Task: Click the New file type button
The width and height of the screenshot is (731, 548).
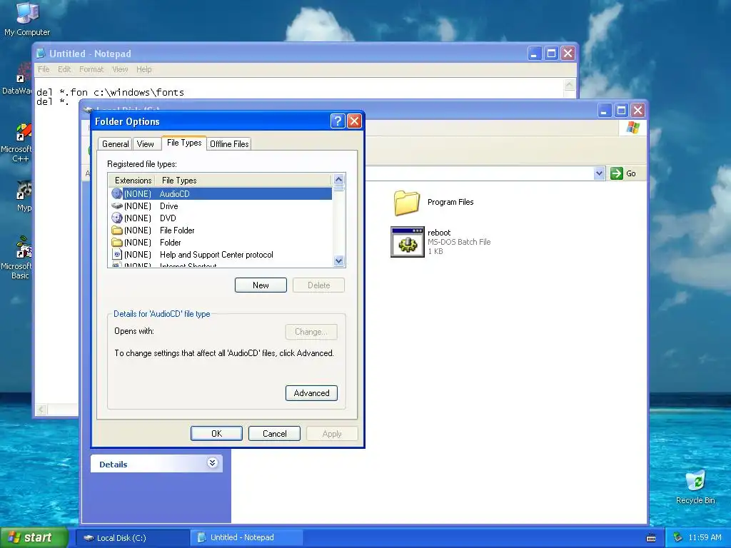Action: click(261, 285)
